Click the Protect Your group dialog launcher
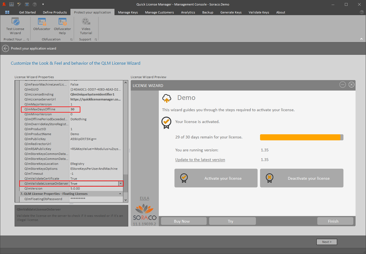Image resolution: width=366 pixels, height=254 pixels. tap(28, 40)
